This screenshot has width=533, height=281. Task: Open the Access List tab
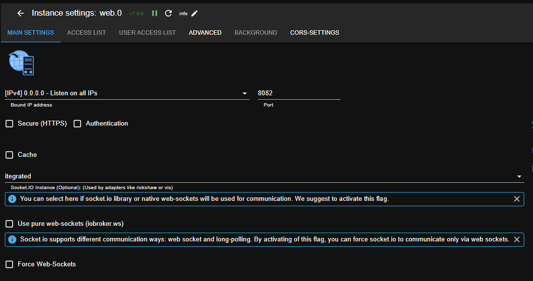click(x=86, y=33)
